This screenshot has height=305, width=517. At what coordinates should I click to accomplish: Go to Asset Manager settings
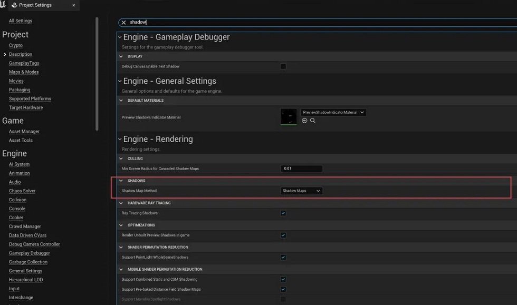pyautogui.click(x=24, y=132)
